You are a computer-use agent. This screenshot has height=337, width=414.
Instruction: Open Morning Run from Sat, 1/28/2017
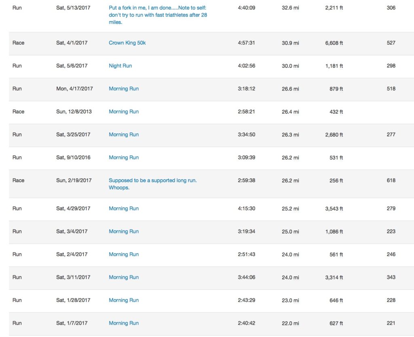pos(123,300)
